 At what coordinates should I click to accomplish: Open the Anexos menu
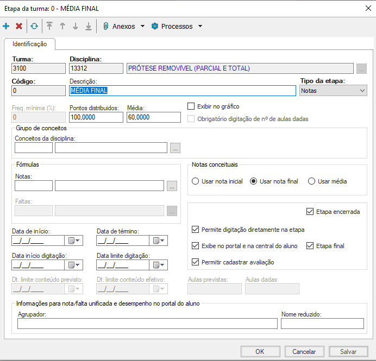(x=123, y=26)
